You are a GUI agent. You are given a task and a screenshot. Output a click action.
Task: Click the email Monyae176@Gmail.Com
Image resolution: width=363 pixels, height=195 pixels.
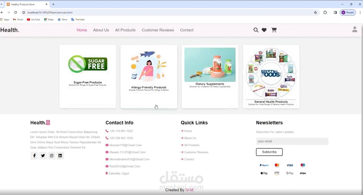125,145
